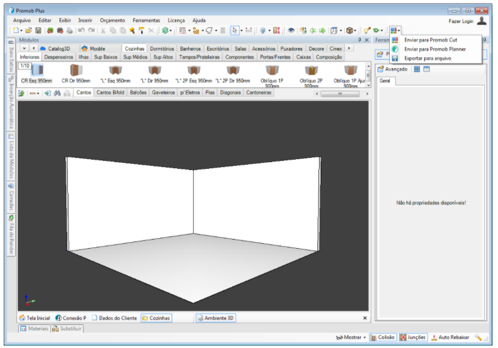The width and height of the screenshot is (498, 348).
Task: Pin the Módulos panel with pushpin
Action: pyautogui.click(x=359, y=40)
